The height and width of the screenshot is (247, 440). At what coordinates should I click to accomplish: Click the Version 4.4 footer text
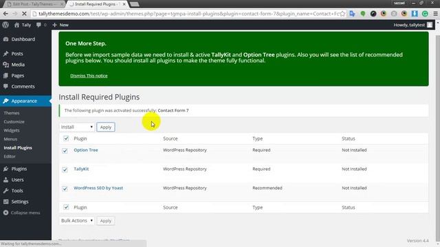pyautogui.click(x=417, y=241)
